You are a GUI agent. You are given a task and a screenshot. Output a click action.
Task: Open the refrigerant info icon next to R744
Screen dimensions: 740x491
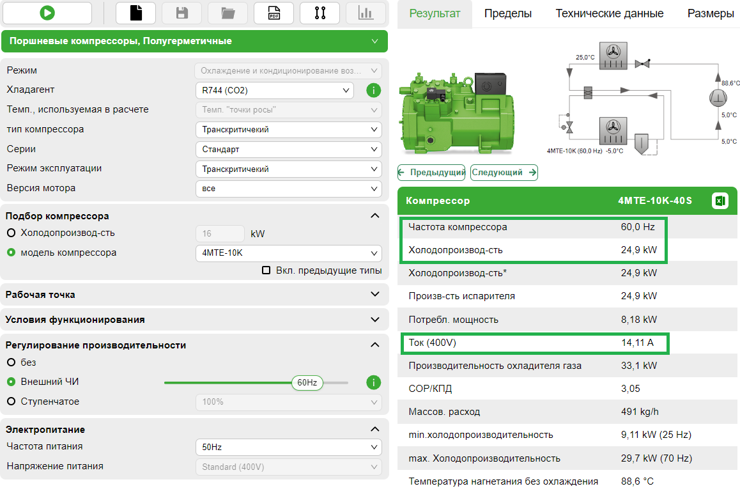[373, 90]
